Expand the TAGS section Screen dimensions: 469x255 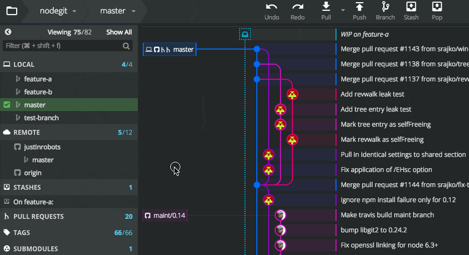coord(69,232)
